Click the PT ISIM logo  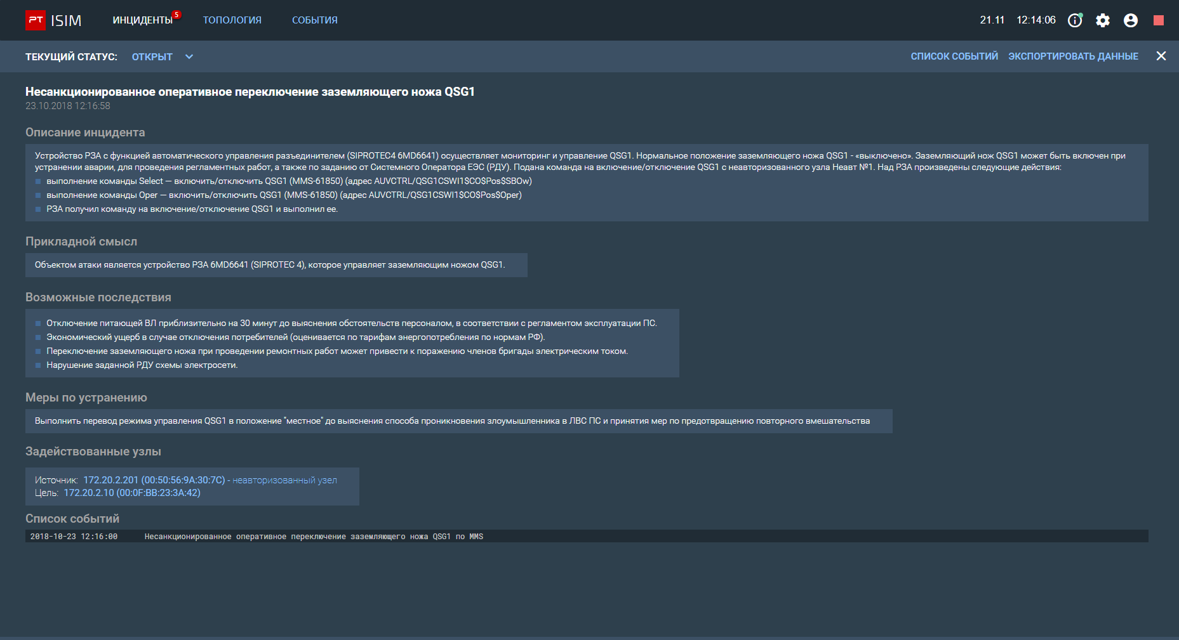pos(53,20)
